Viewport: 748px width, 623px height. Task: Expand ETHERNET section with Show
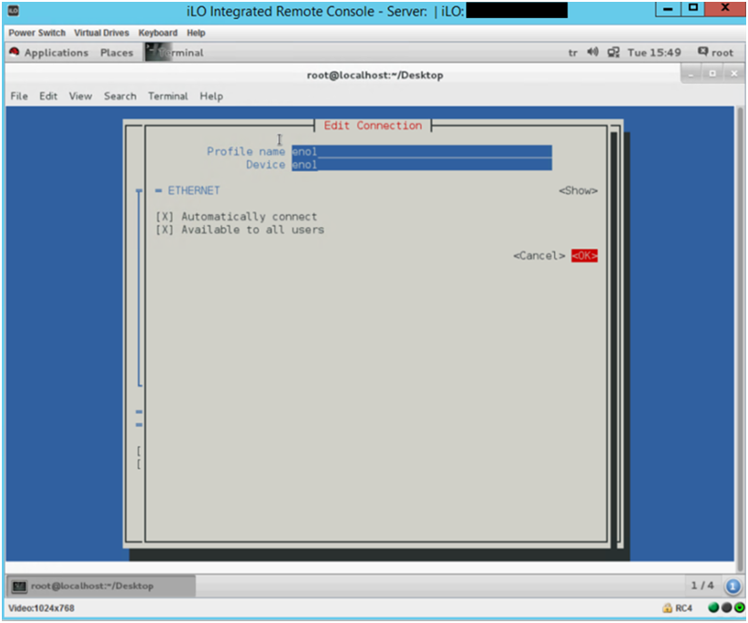(x=579, y=190)
